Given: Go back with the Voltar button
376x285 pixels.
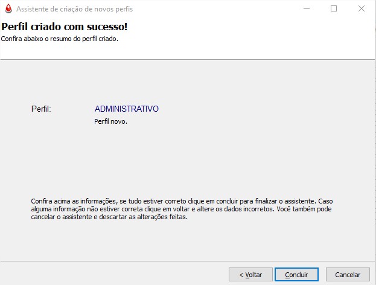Looking at the screenshot, I should tap(250, 275).
